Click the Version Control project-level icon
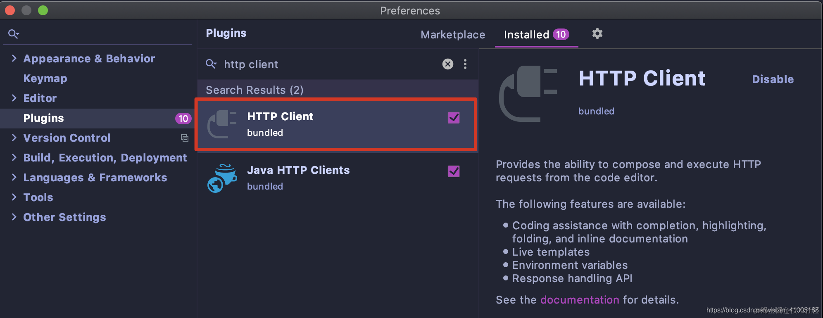 pos(184,138)
